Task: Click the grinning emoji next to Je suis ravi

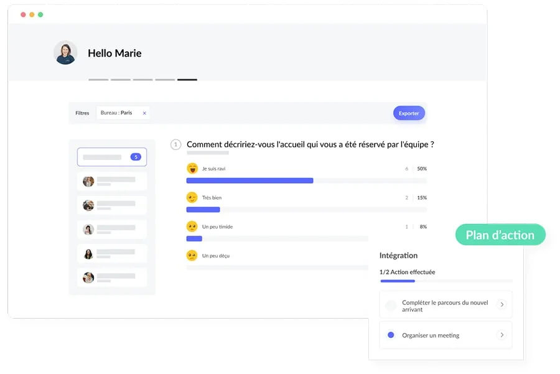Action: [192, 168]
